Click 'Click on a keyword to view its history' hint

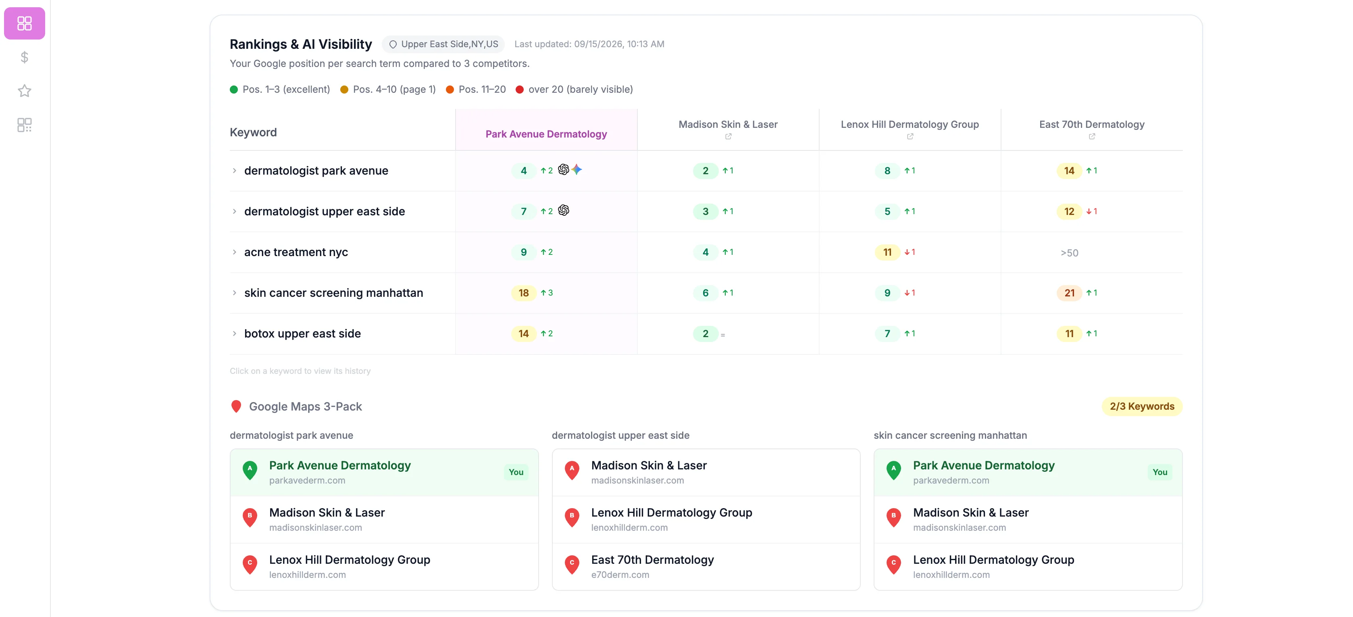tap(300, 371)
